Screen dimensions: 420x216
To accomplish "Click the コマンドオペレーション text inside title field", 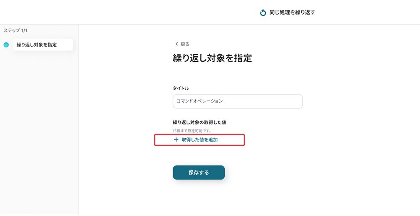I will [199, 101].
